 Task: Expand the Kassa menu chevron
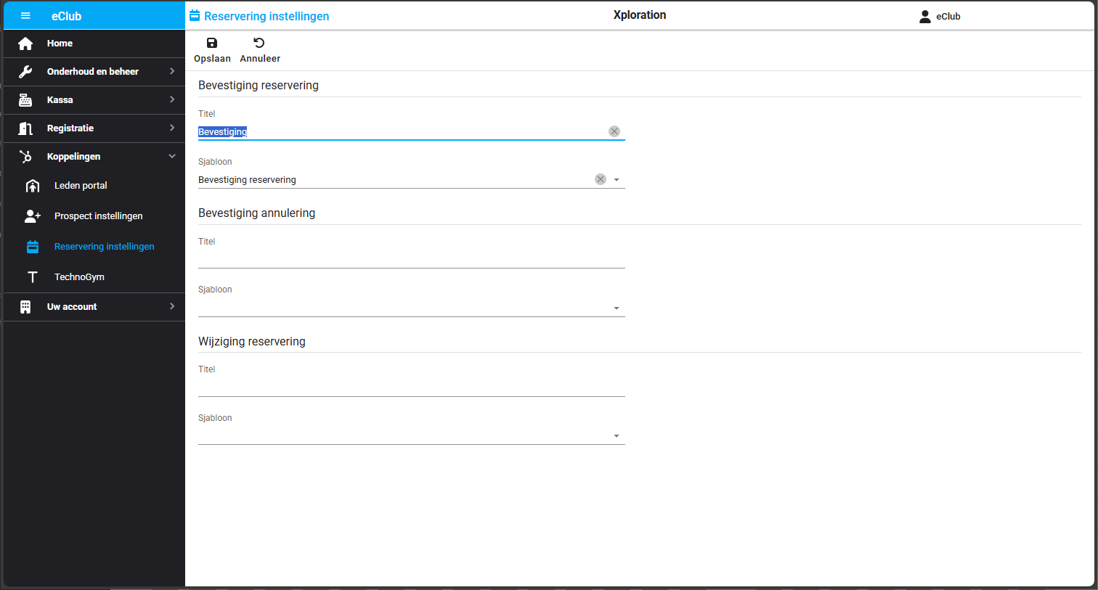(172, 99)
